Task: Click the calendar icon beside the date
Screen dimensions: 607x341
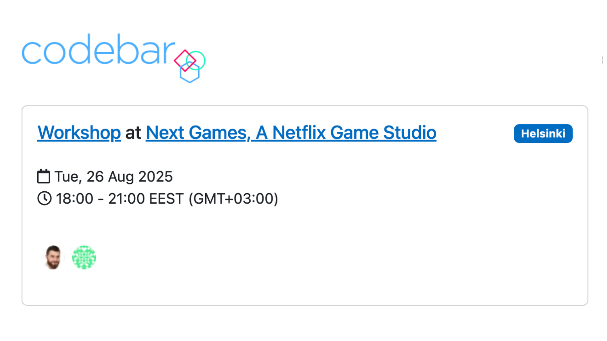Action: pyautogui.click(x=44, y=176)
